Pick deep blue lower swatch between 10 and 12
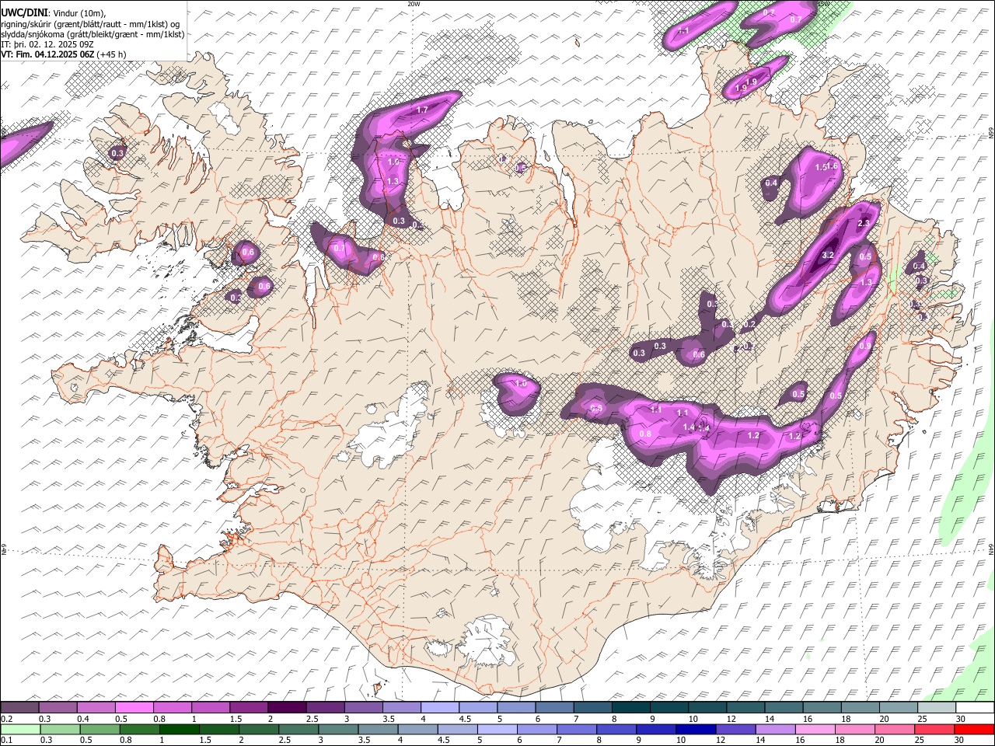Screen dimensions: 995x746 click(696, 729)
